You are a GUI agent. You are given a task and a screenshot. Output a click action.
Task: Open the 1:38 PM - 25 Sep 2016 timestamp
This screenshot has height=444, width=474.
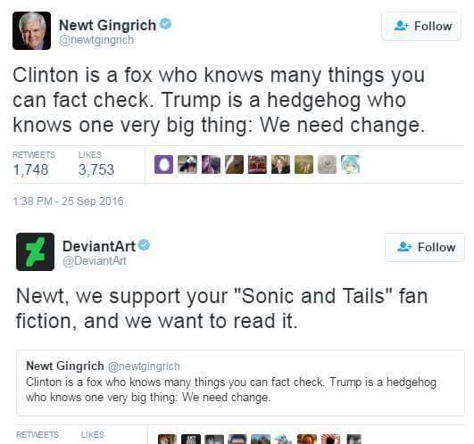(69, 201)
